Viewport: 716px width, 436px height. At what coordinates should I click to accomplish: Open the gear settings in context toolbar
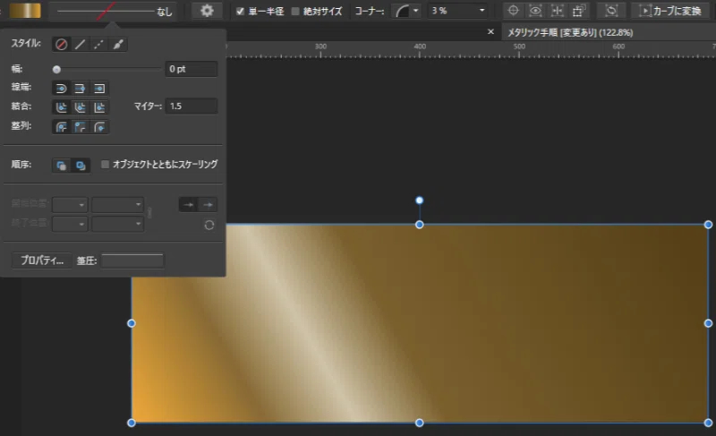[207, 11]
